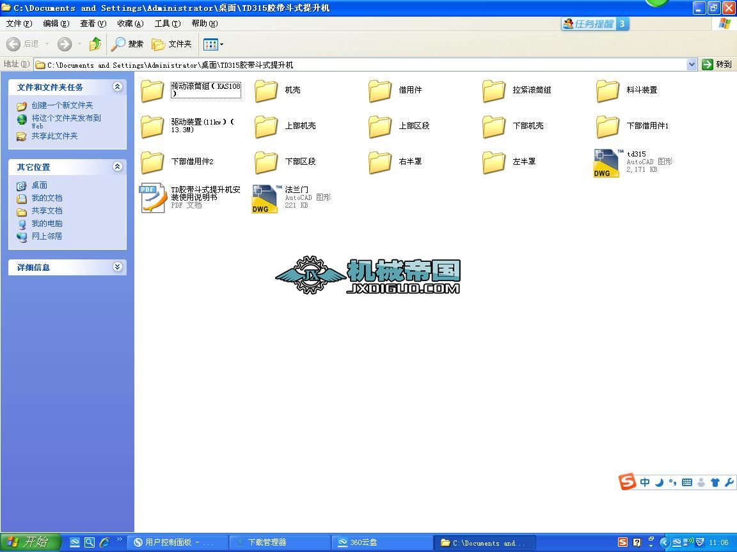Open the Views icon dropdown
The width and height of the screenshot is (737, 552).
214,45
